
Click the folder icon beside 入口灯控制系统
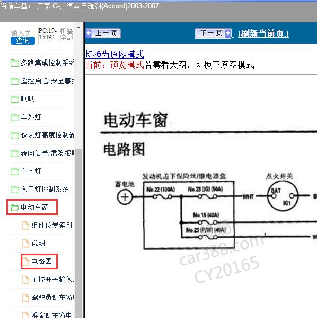[15, 190]
